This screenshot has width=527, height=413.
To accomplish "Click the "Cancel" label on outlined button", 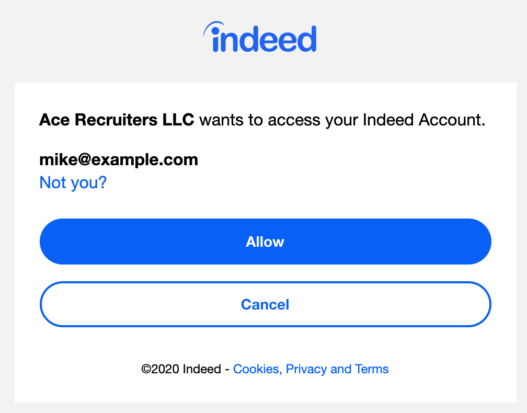I will [265, 304].
